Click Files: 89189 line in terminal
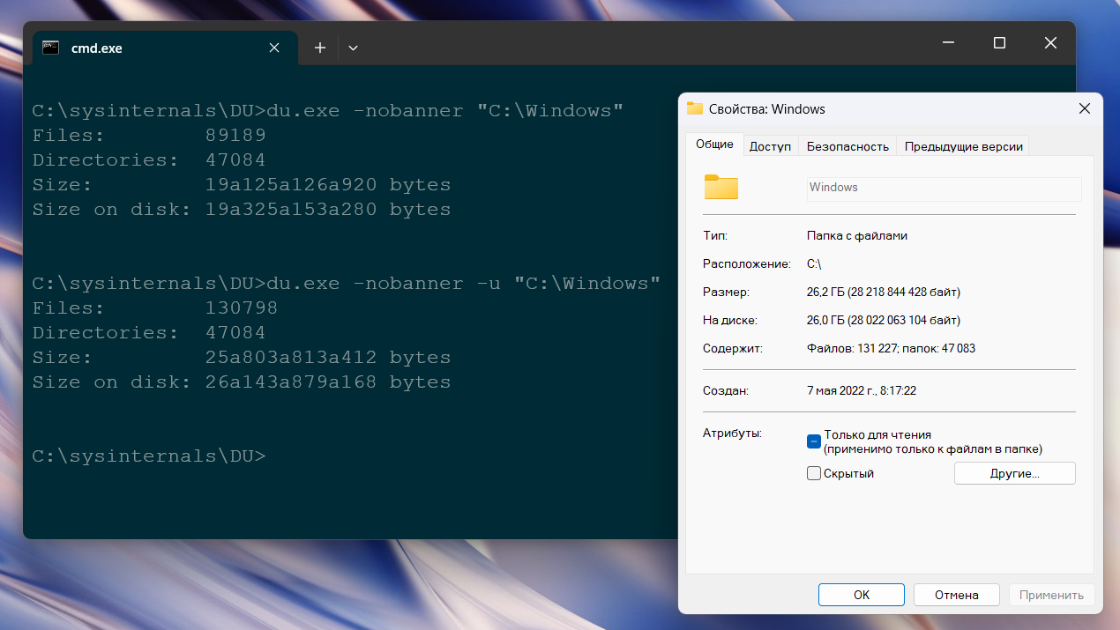The height and width of the screenshot is (630, 1120). tap(149, 135)
